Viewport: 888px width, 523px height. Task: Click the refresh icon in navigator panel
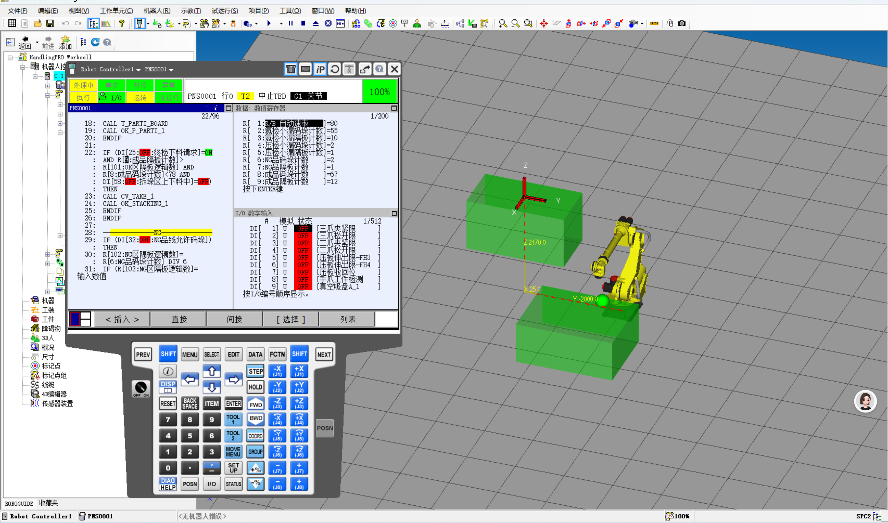tap(95, 42)
